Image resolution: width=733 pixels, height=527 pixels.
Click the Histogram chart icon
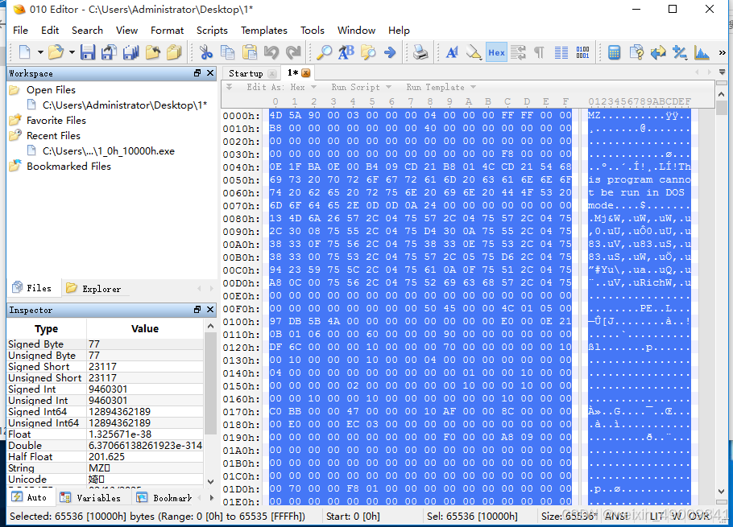[702, 52]
